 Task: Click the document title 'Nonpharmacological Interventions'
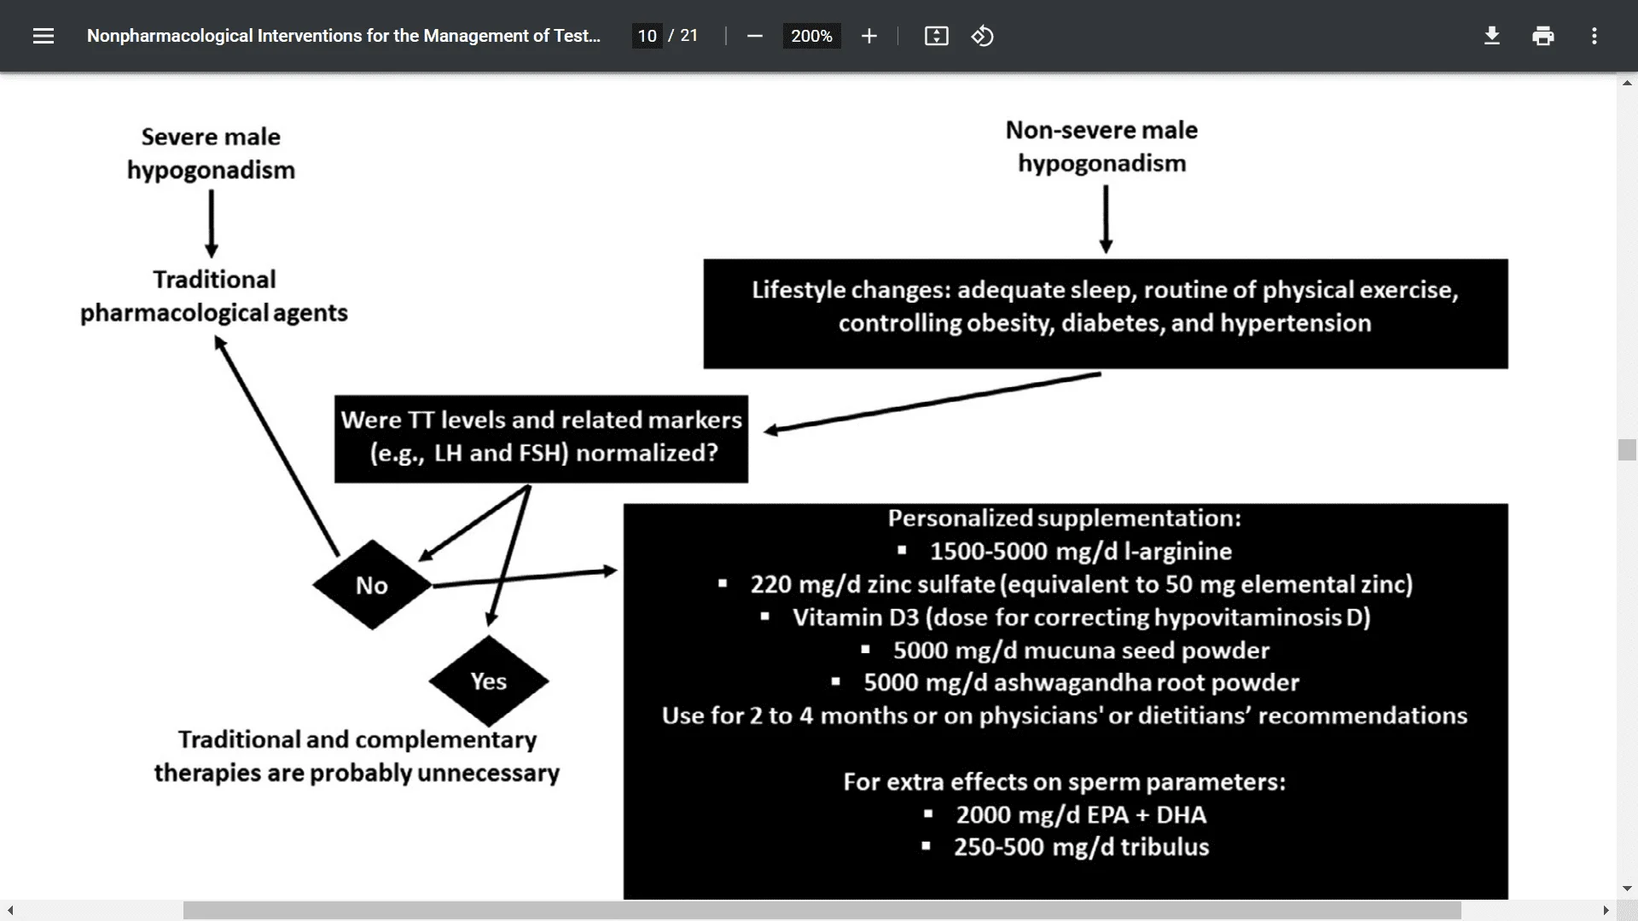tap(344, 36)
